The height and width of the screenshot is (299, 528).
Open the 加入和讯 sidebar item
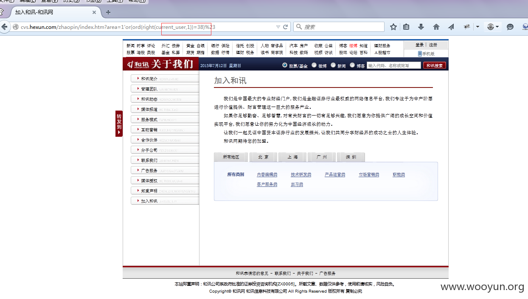pyautogui.click(x=165, y=201)
